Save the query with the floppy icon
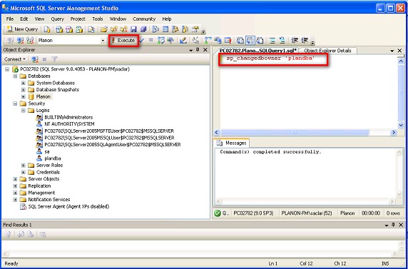 [x=133, y=29]
